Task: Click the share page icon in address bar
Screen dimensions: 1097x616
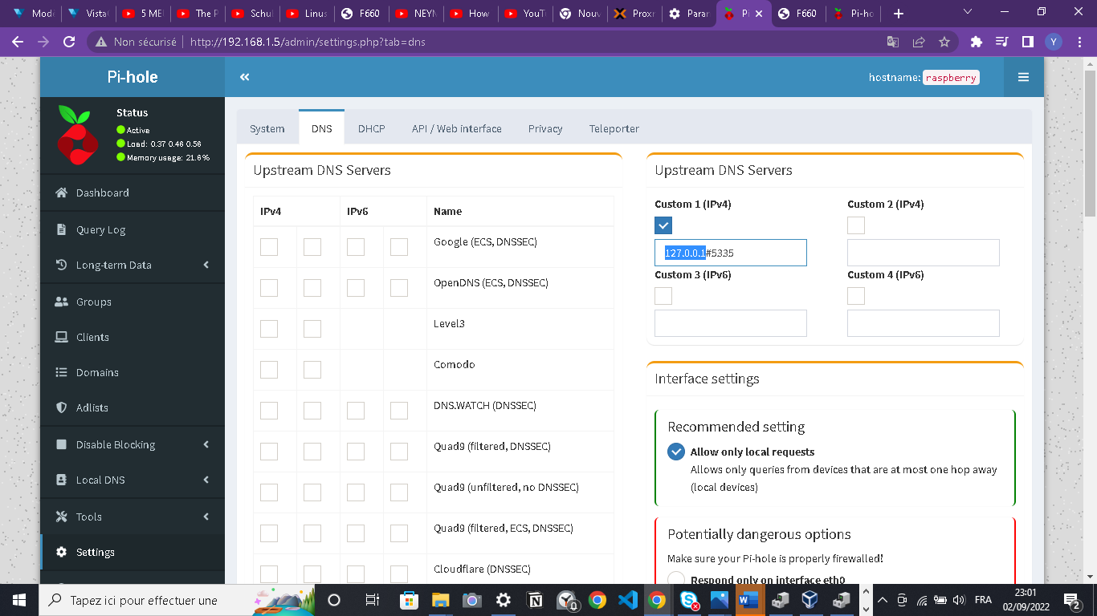Action: [919, 42]
